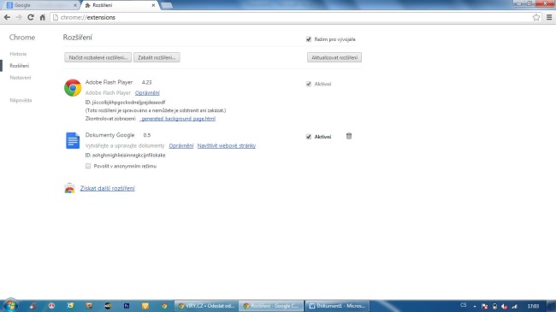Screen dimensions: 556x312
Task: Click the Zabalit rozšíření button
Action: (157, 57)
